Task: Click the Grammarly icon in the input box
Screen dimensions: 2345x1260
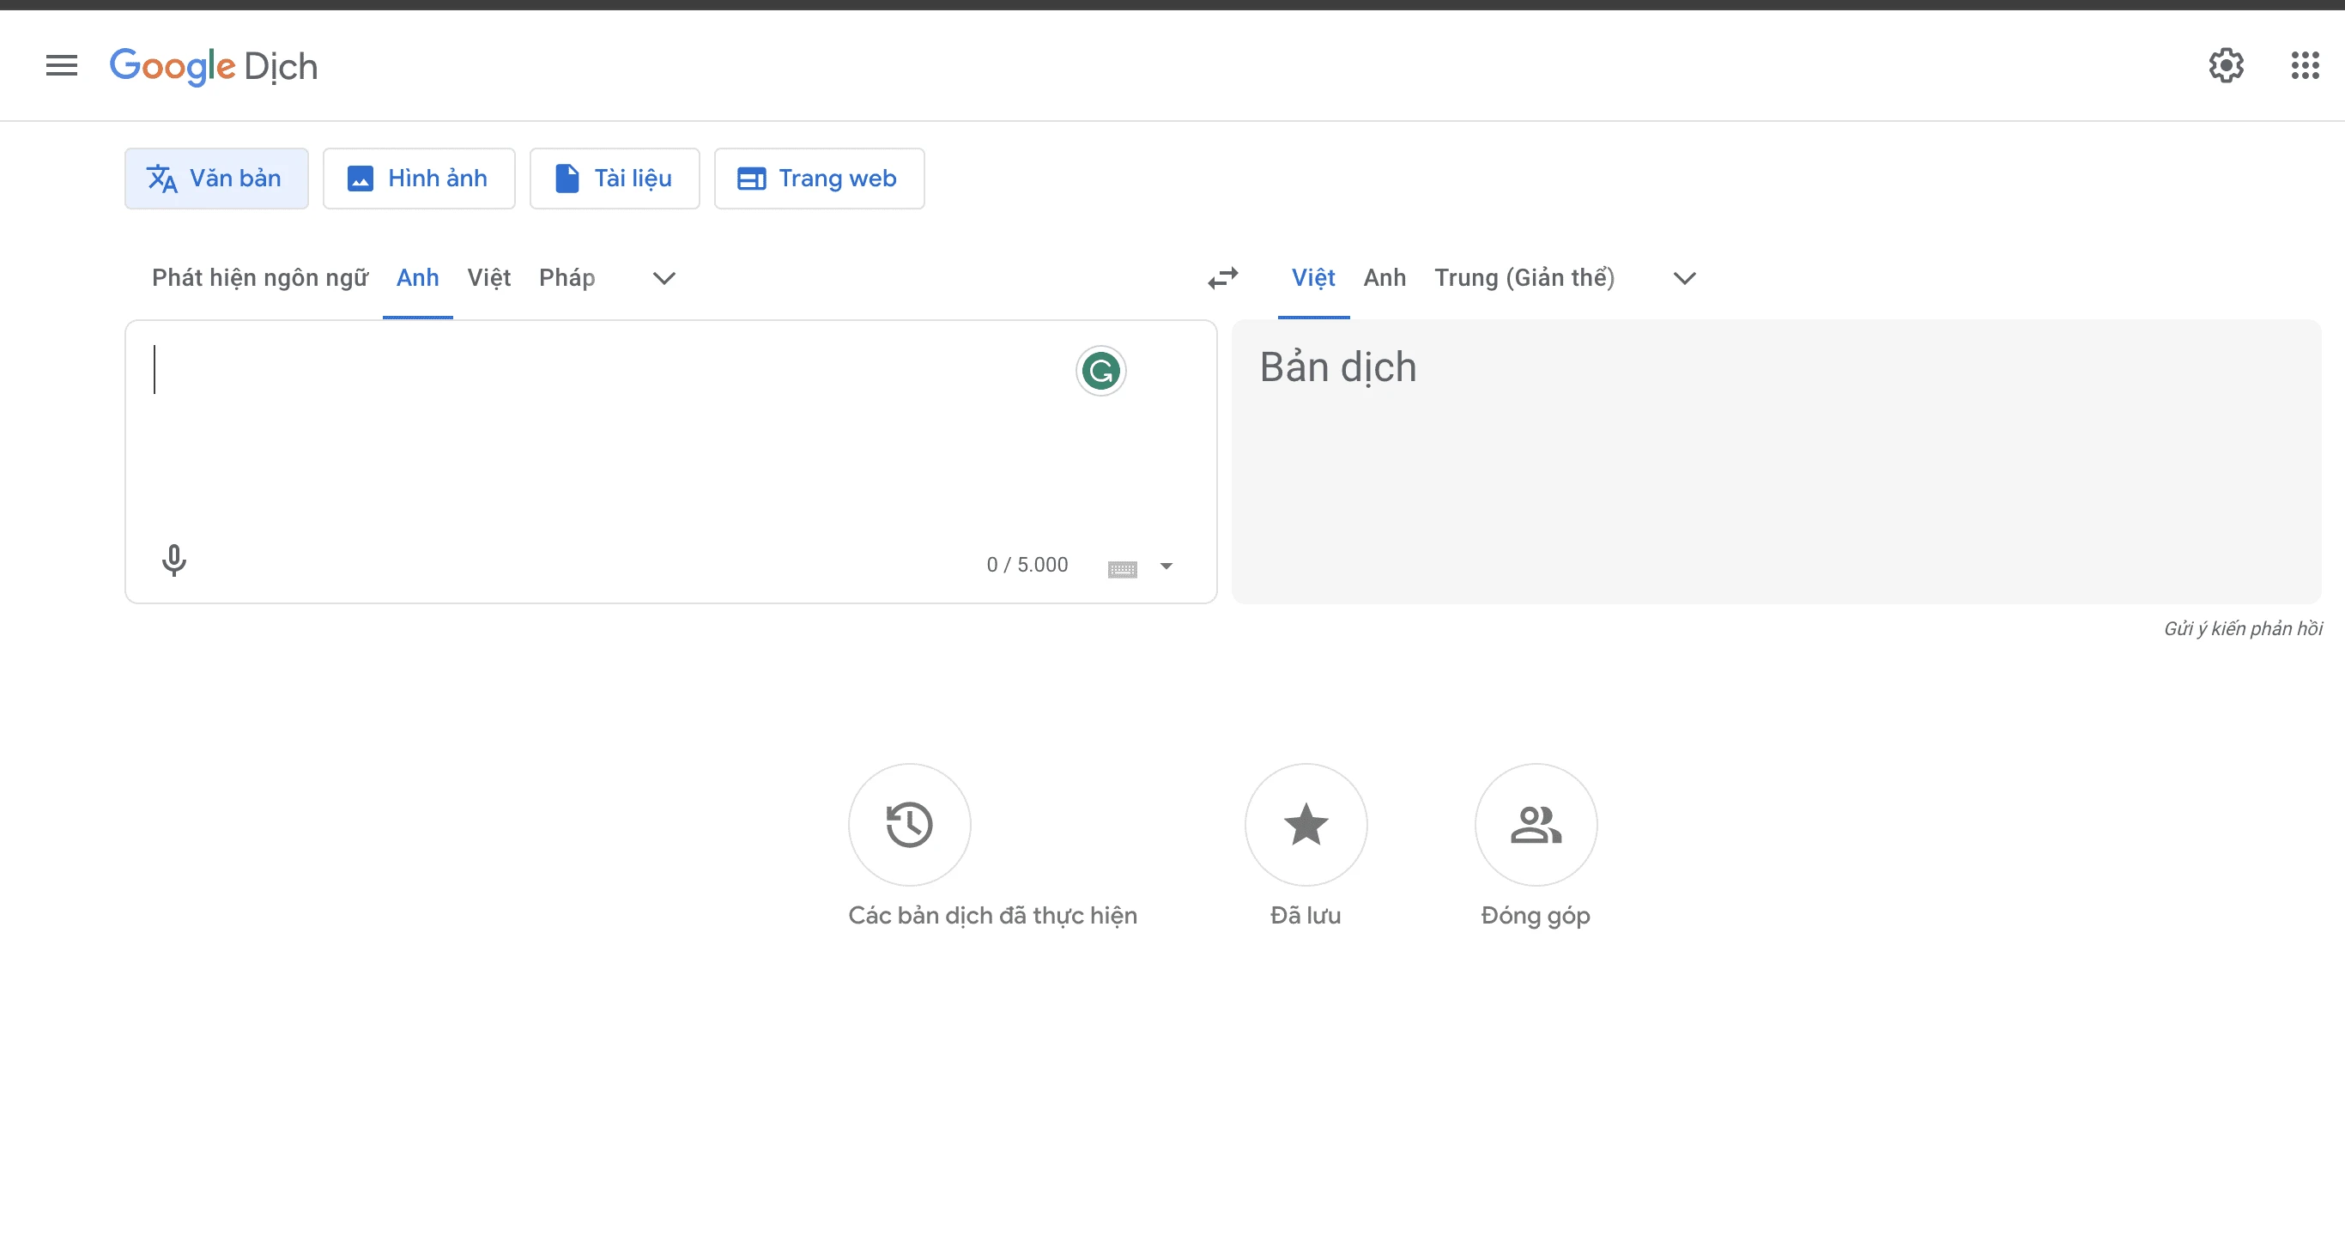Action: pos(1100,371)
